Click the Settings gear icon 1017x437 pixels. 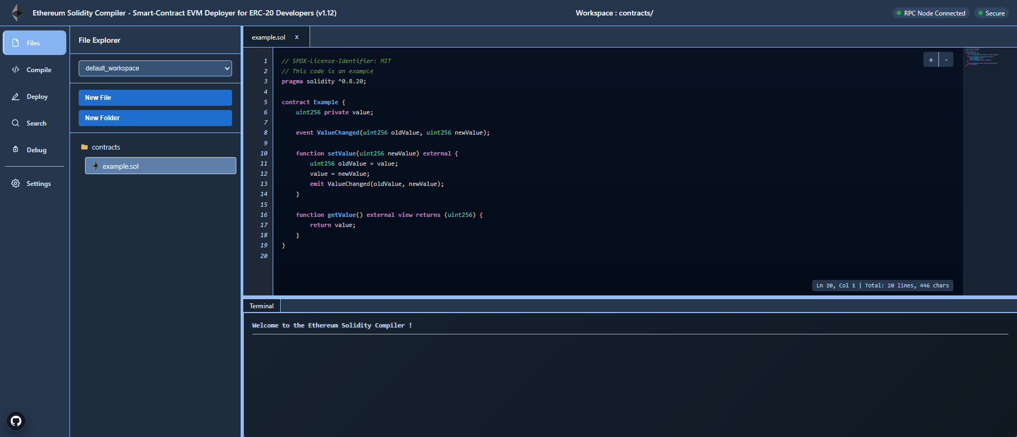[16, 183]
